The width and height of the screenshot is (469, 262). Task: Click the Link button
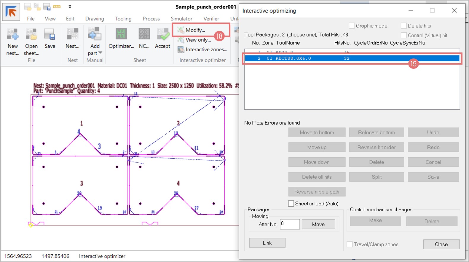267,243
